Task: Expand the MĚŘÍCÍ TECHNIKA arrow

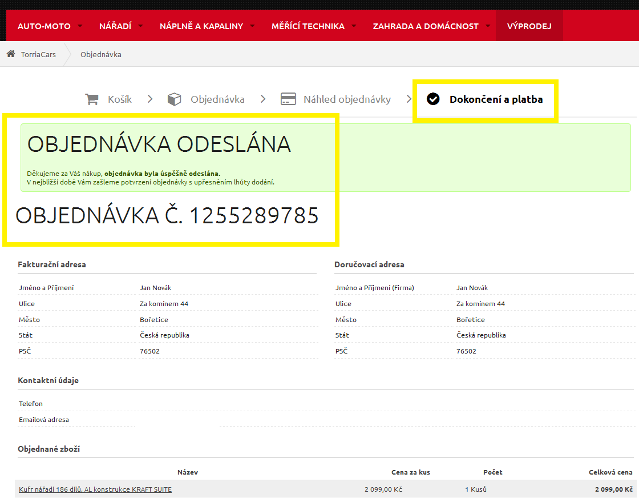Action: point(354,26)
